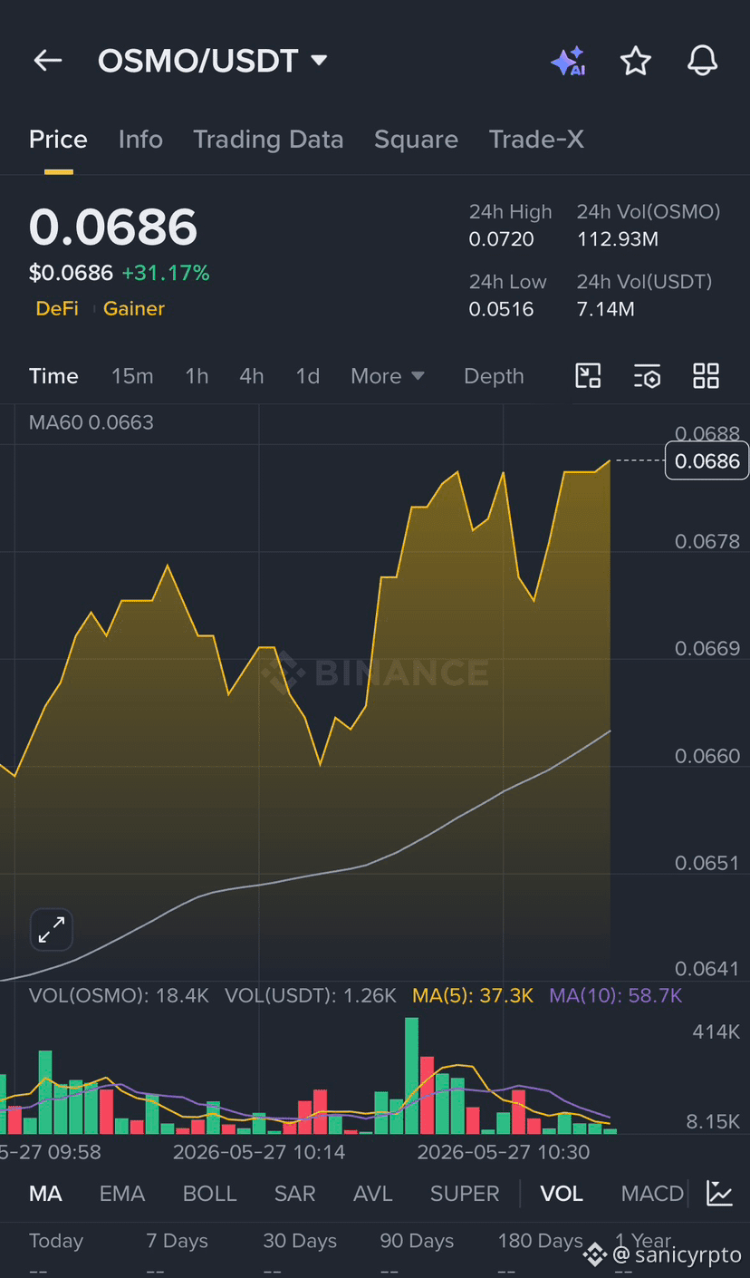The width and height of the screenshot is (750, 1278).
Task: Tap the MA60 0.0663 label
Action: click(91, 422)
